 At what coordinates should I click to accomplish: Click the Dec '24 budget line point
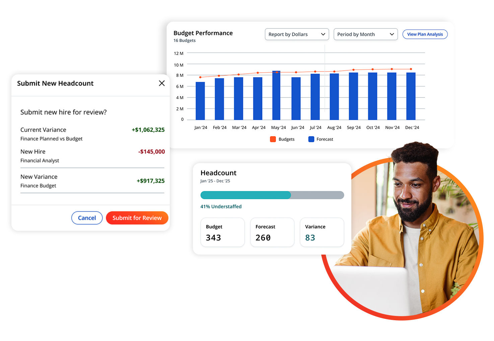click(x=411, y=69)
